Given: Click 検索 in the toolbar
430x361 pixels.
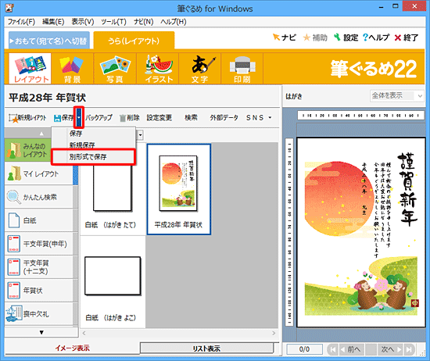Looking at the screenshot, I should click(x=191, y=118).
